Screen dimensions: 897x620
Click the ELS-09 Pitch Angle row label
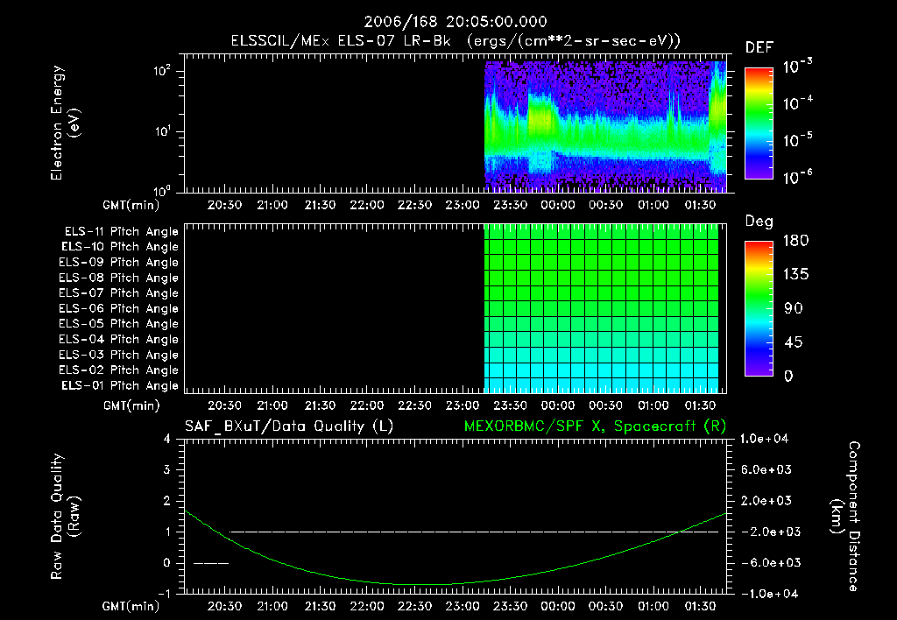tap(118, 263)
